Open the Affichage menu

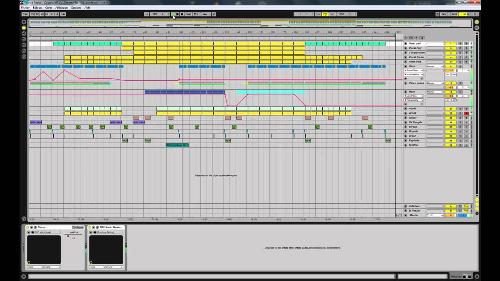[x=61, y=8]
